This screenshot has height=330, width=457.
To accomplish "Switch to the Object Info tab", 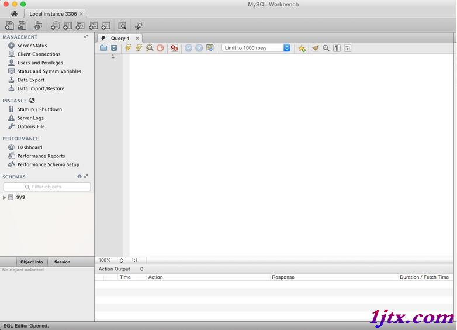I will (32, 262).
